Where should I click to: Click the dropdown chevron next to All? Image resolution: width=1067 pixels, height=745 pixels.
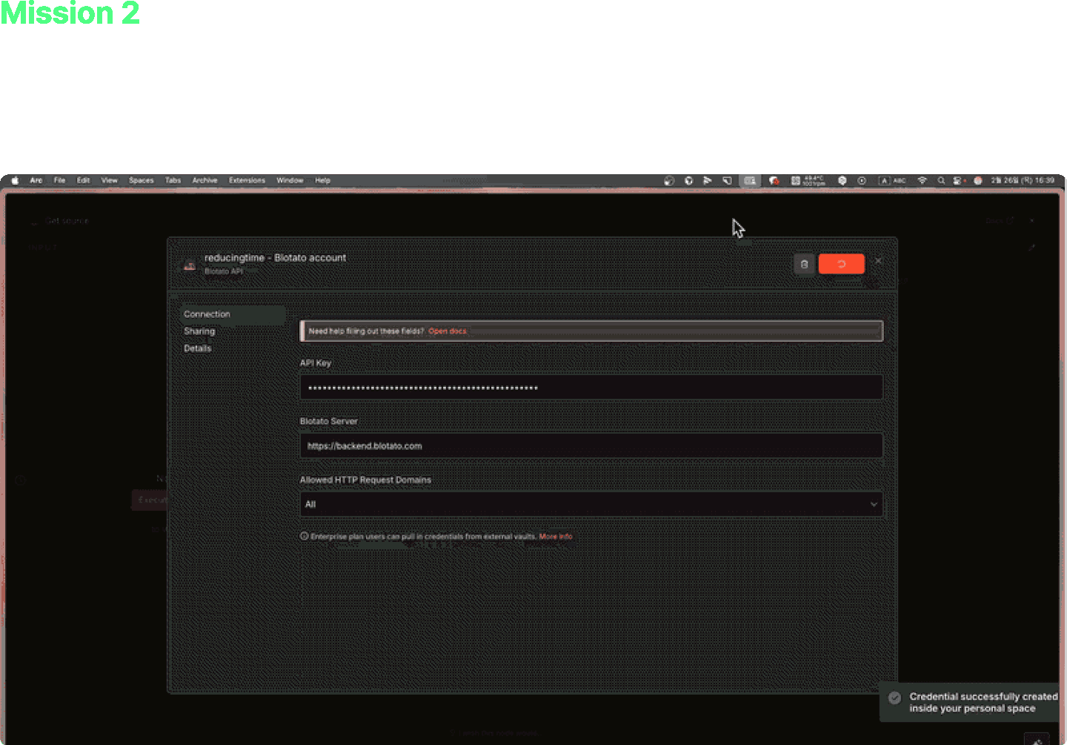[874, 504]
